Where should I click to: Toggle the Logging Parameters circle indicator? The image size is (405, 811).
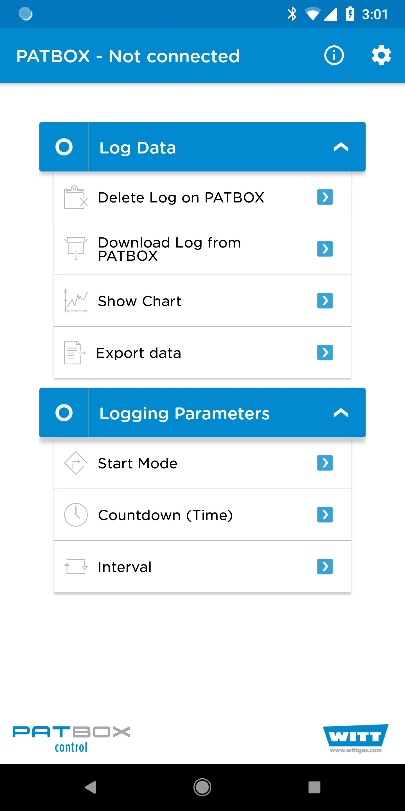[x=64, y=413]
